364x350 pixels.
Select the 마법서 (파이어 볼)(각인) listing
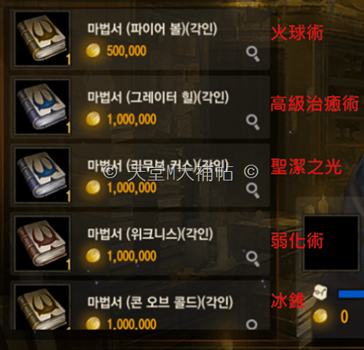(x=140, y=39)
